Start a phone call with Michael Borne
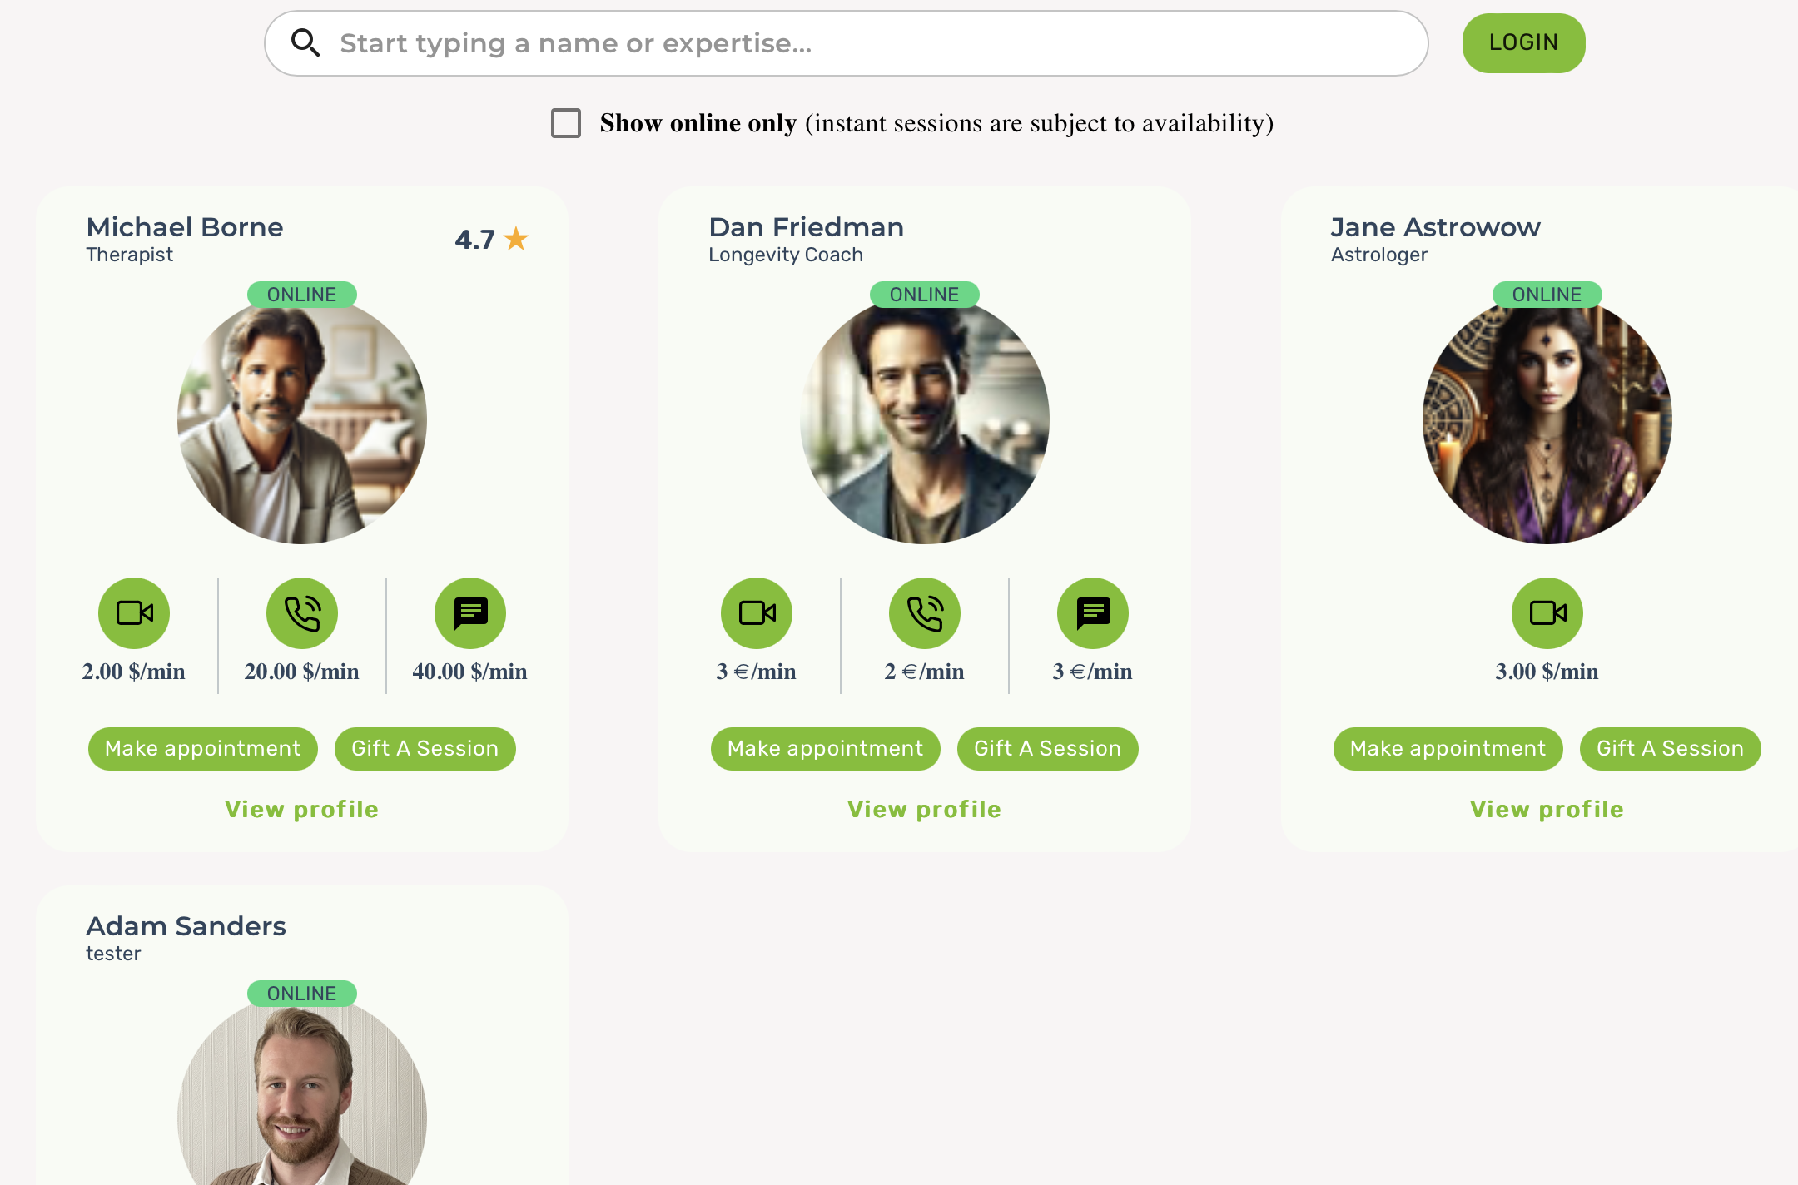This screenshot has height=1185, width=1798. (x=302, y=613)
